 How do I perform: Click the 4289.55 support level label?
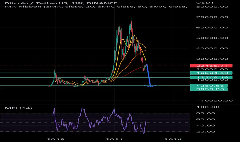click(x=209, y=86)
